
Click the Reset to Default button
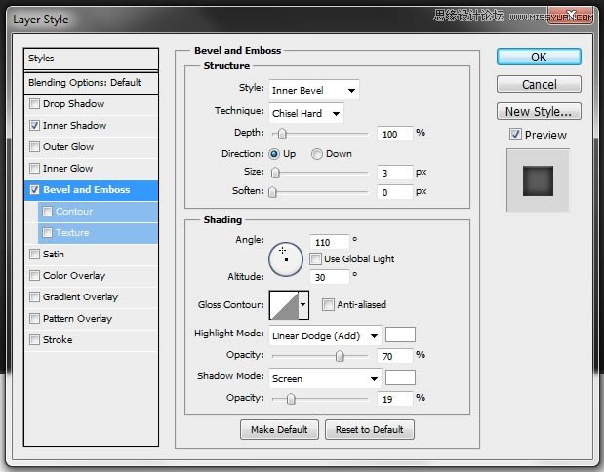pos(370,429)
